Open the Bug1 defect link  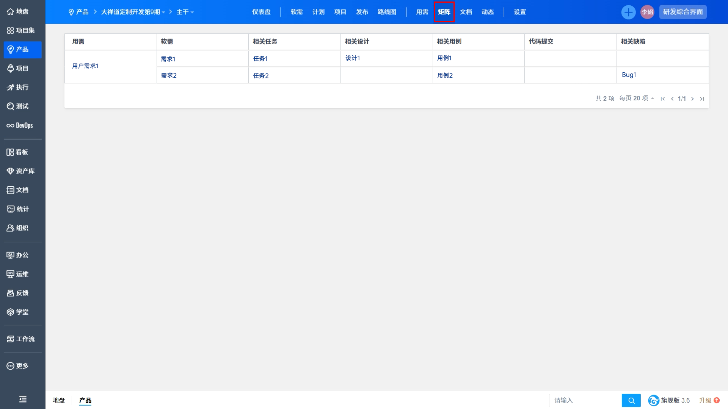(629, 75)
